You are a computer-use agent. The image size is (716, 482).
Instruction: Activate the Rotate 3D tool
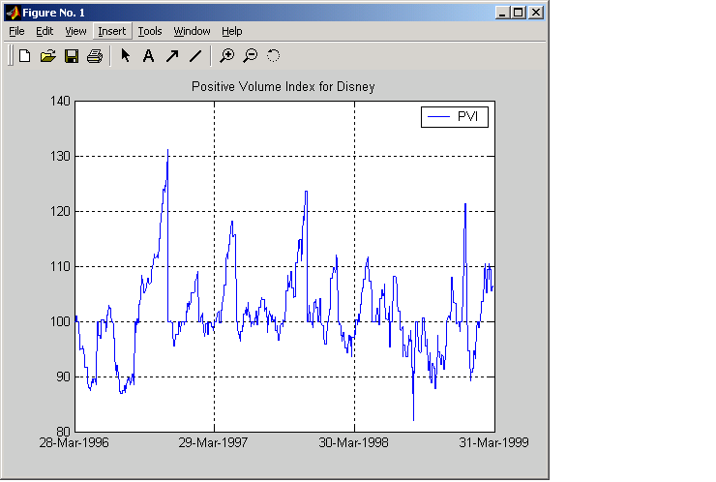273,56
